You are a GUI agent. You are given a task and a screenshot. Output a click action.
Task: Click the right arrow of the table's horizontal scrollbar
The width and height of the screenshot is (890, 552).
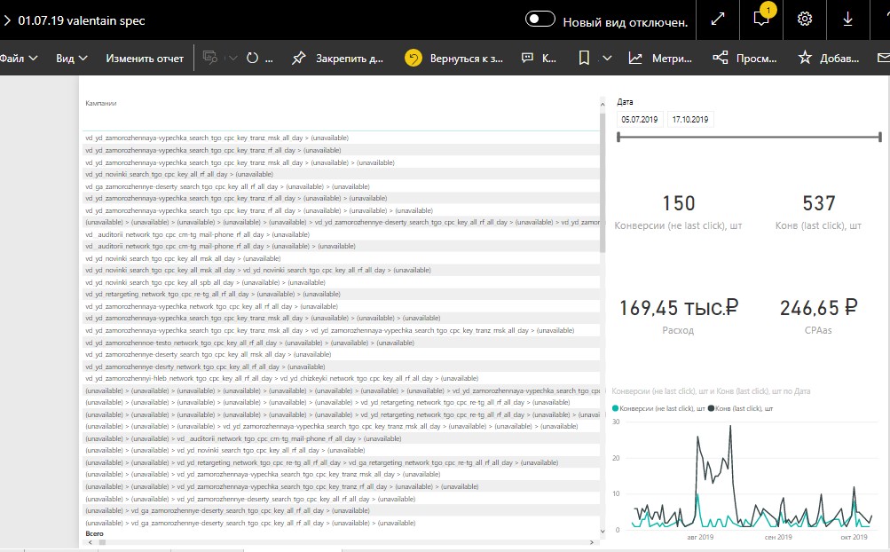click(x=592, y=542)
